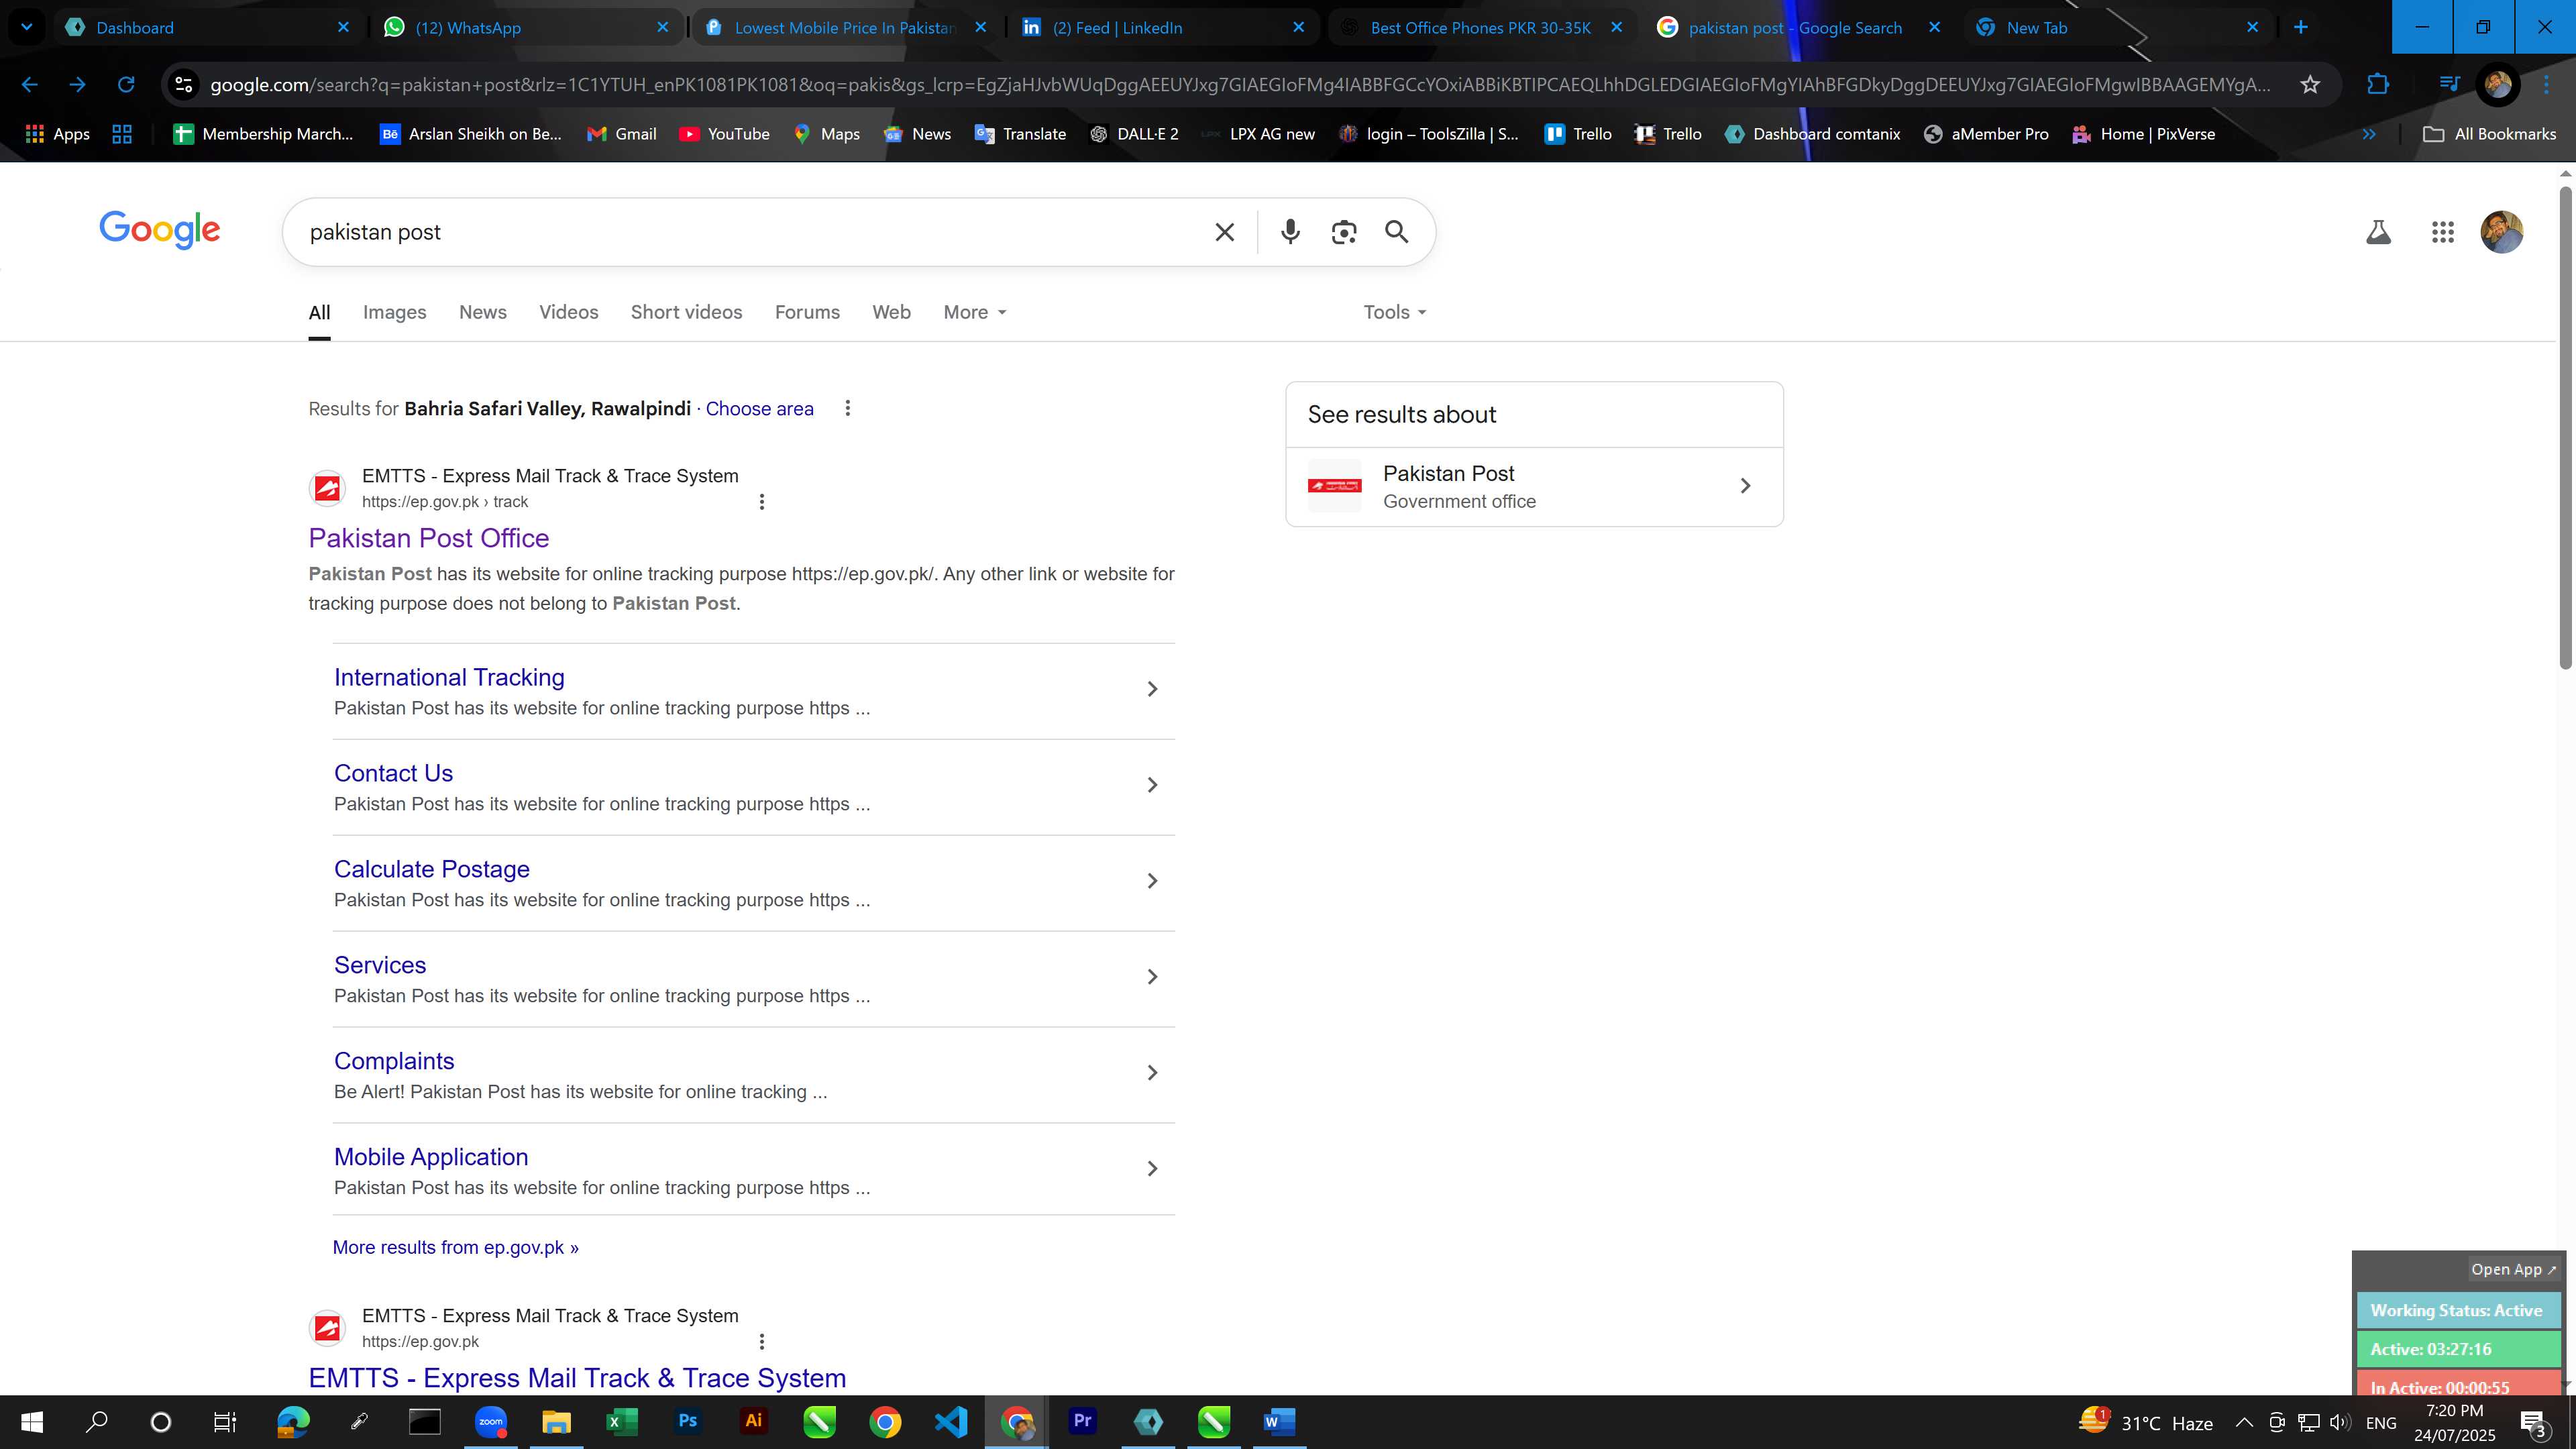Viewport: 2576px width, 1449px height.
Task: Open three-dot menu for second EMTTS result
Action: [762, 1341]
